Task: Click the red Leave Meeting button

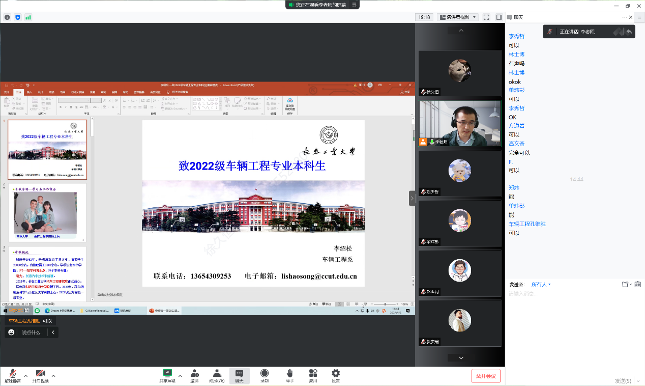Action: [x=486, y=376]
